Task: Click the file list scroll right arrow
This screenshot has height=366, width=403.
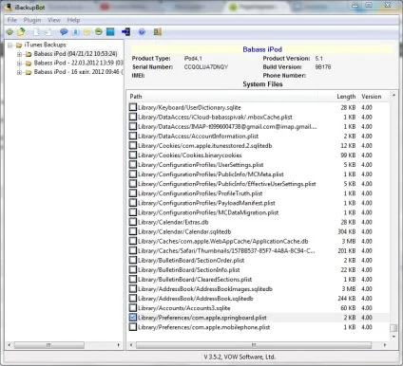Action: pos(385,345)
